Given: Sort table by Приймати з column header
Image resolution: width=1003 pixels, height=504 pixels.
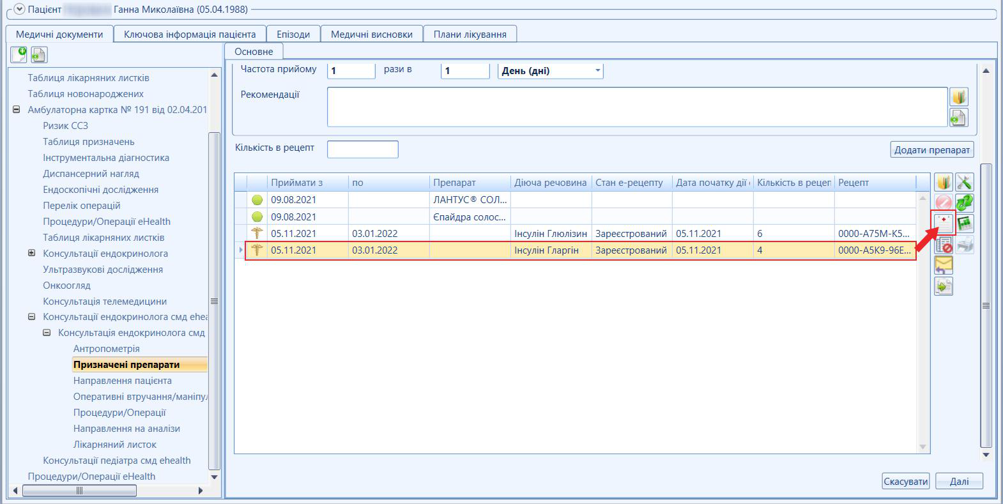Looking at the screenshot, I should [307, 182].
